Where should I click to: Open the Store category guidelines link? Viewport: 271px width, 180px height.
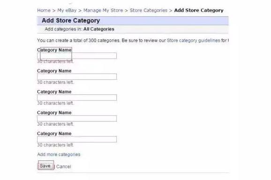[x=193, y=40]
